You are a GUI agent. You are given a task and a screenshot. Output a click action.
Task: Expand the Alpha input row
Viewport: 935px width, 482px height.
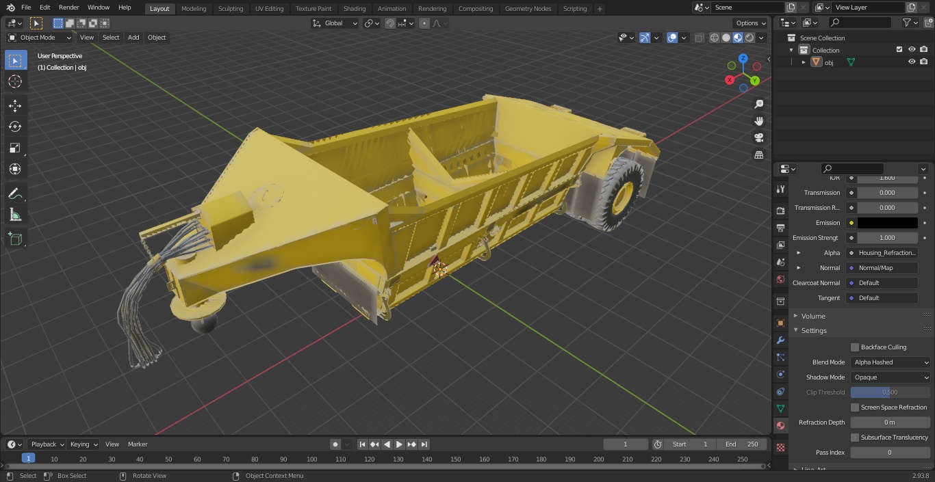click(x=798, y=253)
